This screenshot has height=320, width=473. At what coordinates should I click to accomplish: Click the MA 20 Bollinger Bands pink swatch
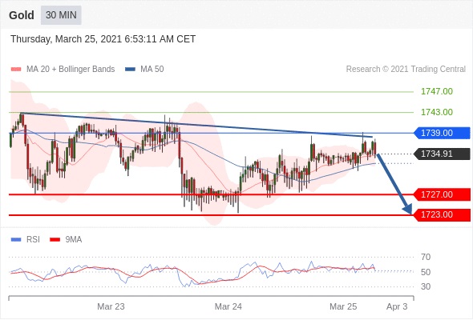click(x=16, y=70)
